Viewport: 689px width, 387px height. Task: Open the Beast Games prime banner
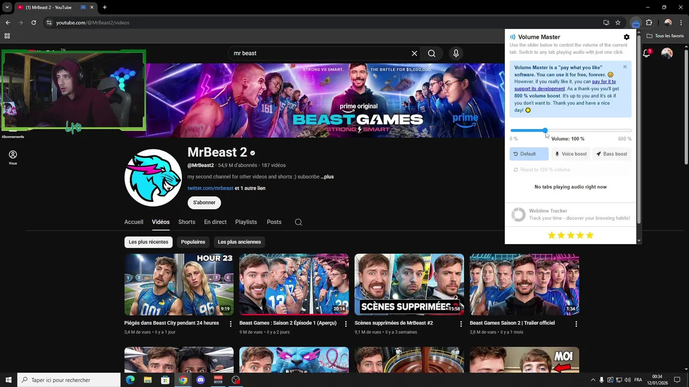pos(325,101)
